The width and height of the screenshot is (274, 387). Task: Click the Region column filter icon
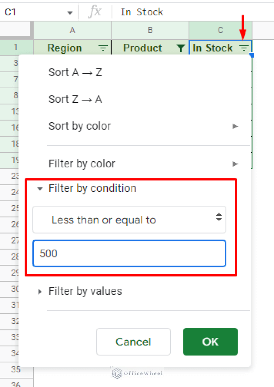pos(103,48)
